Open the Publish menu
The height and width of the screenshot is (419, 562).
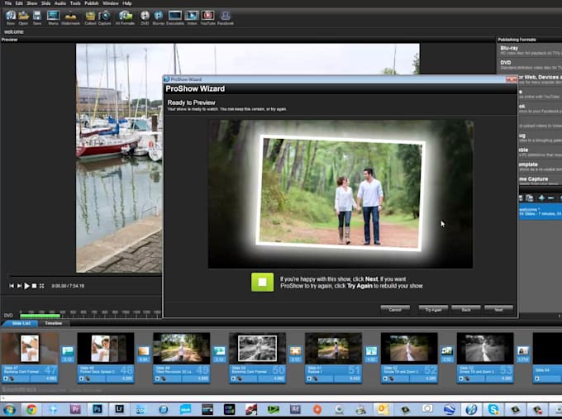pos(92,3)
